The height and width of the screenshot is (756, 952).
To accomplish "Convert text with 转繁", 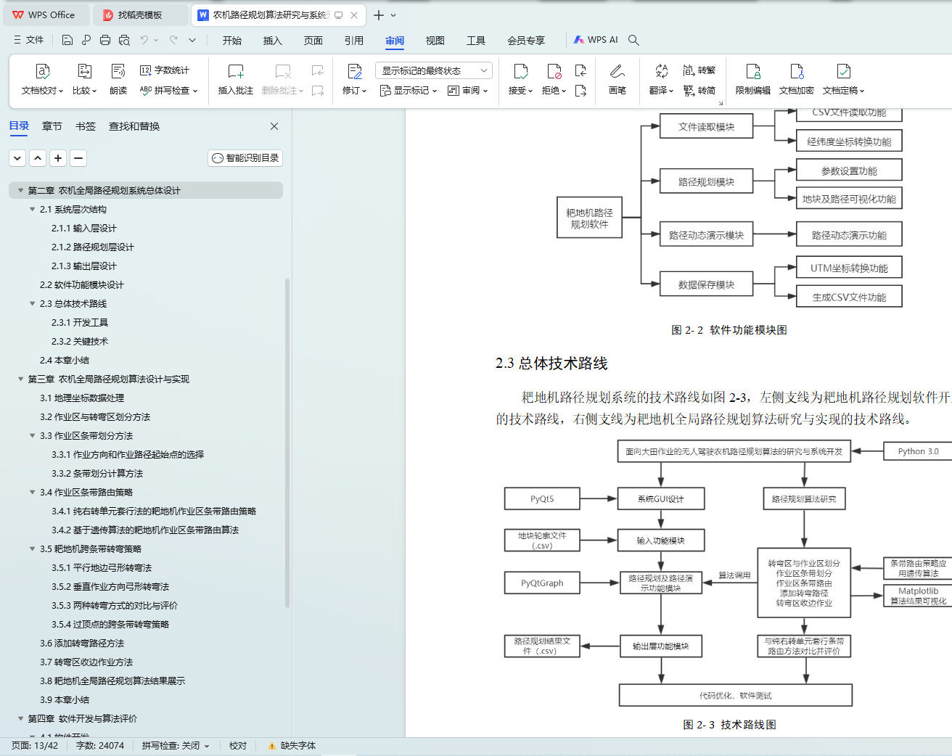I will [699, 70].
